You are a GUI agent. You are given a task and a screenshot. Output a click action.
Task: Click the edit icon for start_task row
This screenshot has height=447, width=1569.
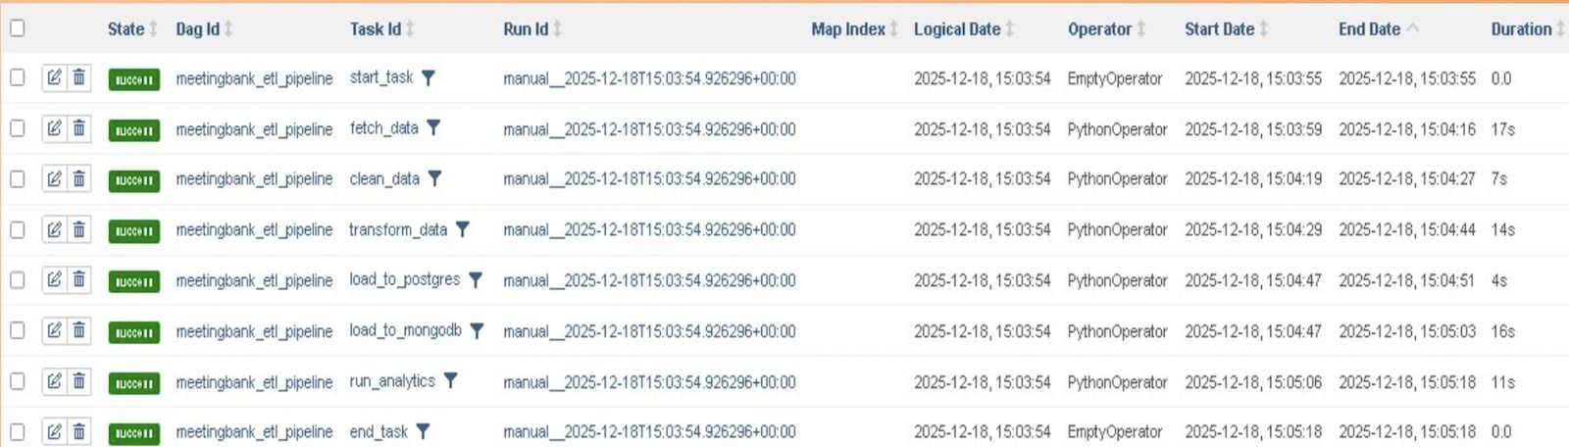(x=54, y=77)
